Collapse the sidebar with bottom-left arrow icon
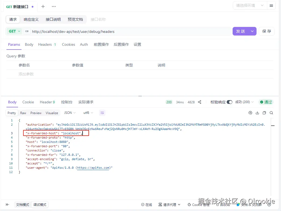281x211 pixels. 7,205
